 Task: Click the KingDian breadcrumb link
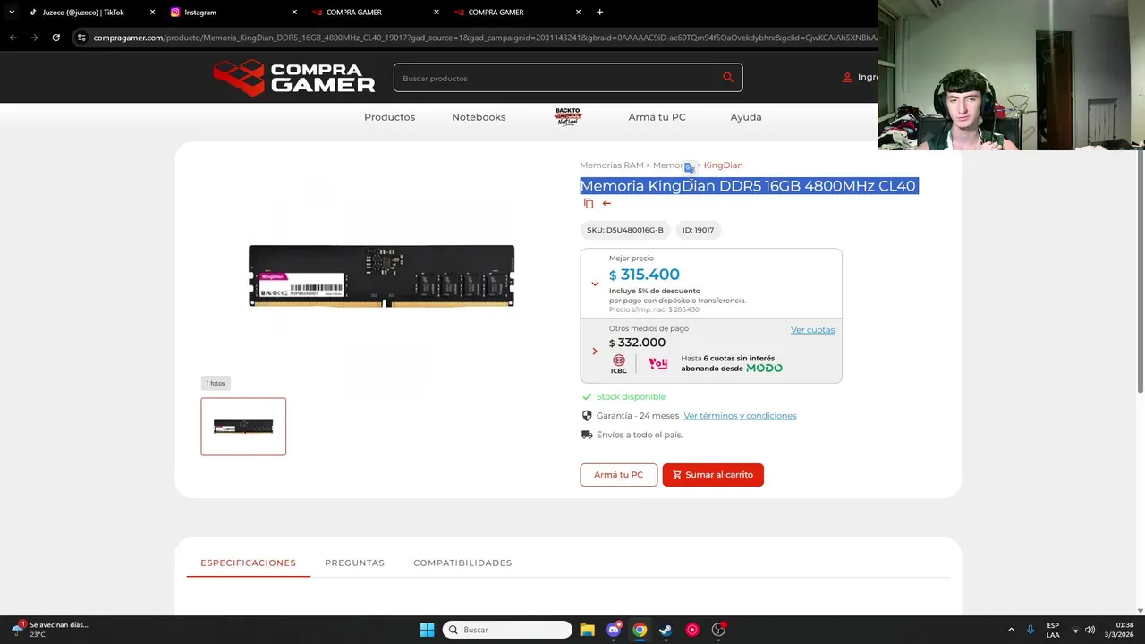(x=723, y=165)
